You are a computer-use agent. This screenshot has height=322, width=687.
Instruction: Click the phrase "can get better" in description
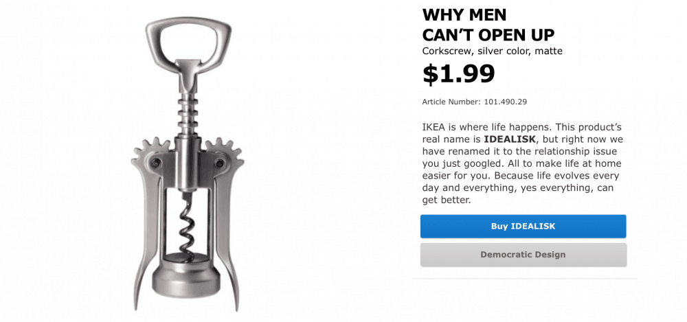coord(447,200)
